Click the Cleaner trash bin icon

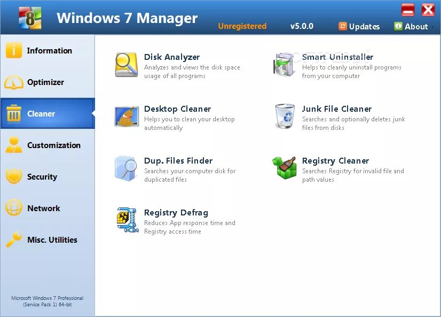point(14,113)
